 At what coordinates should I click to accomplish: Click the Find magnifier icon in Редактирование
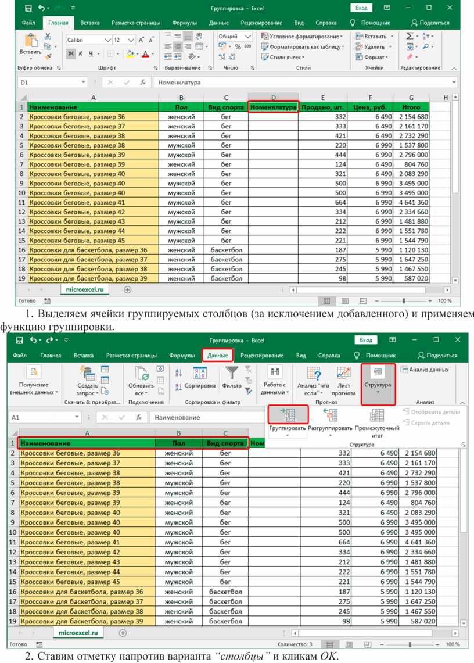[x=425, y=46]
